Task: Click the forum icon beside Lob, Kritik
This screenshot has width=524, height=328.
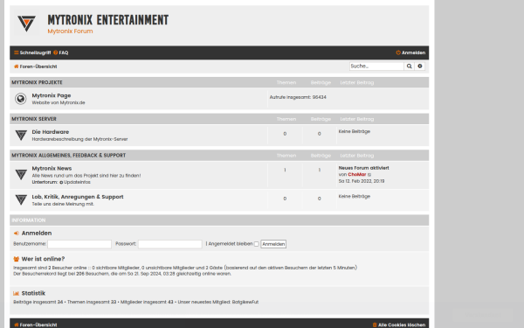Action: [x=21, y=199]
